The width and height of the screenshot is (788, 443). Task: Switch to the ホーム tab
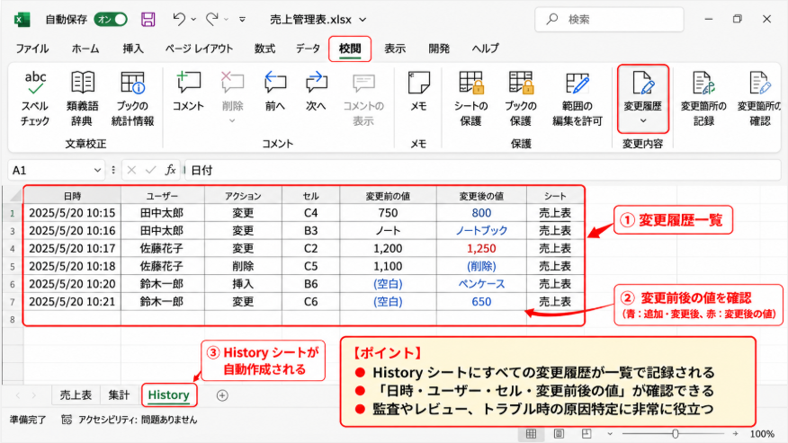(85, 49)
